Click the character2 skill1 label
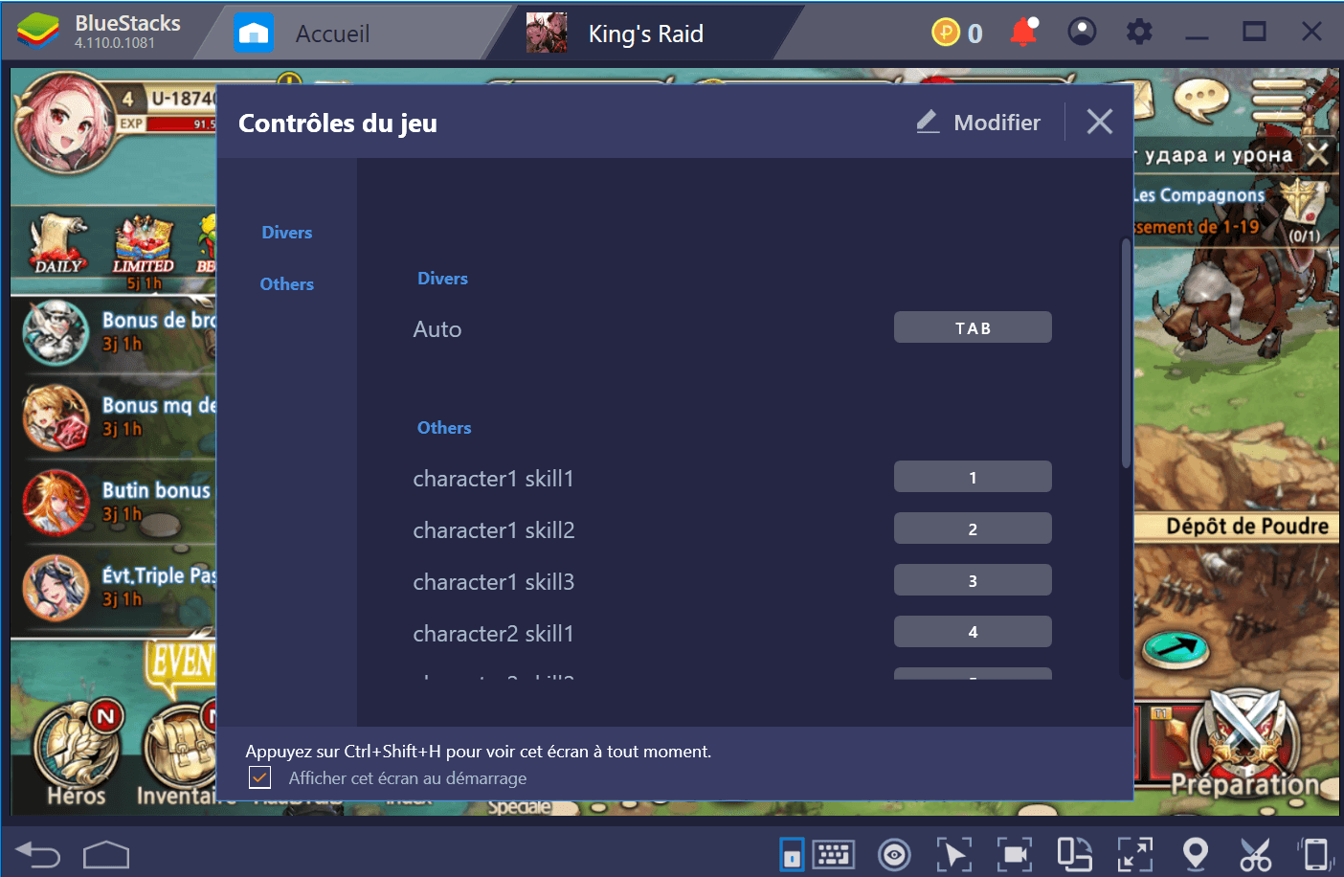Screen dimensions: 1344x877 coord(493,634)
